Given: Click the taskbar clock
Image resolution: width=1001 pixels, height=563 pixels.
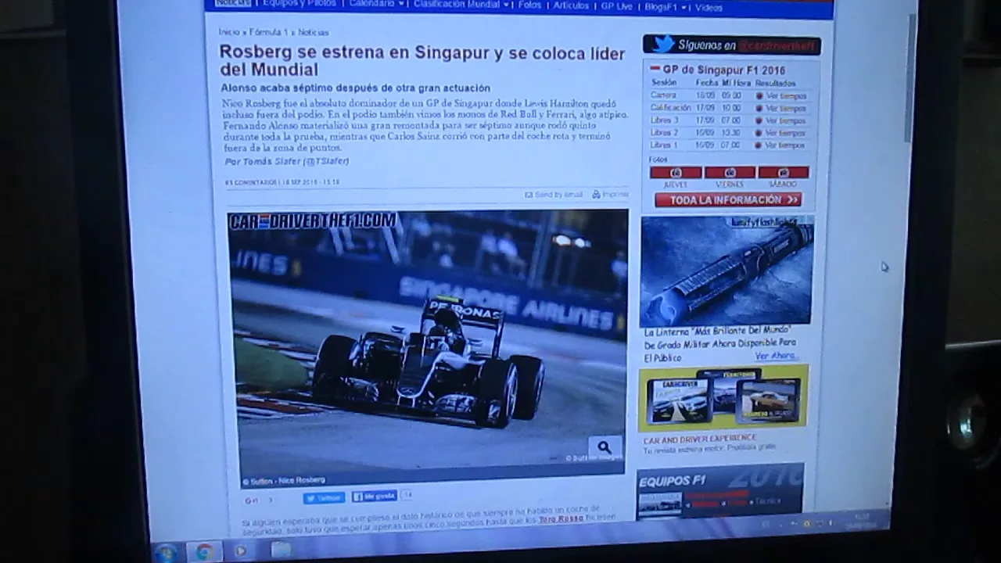Looking at the screenshot, I should 863,520.
